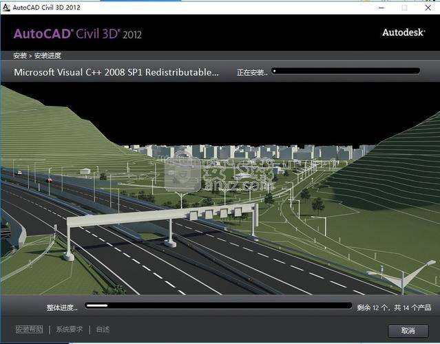This screenshot has height=344, width=440.
Task: Cancel the installation with 取消 button
Action: [408, 331]
